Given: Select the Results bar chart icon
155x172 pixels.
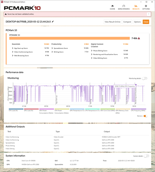Looking at the screenshot, I should click(136, 6).
